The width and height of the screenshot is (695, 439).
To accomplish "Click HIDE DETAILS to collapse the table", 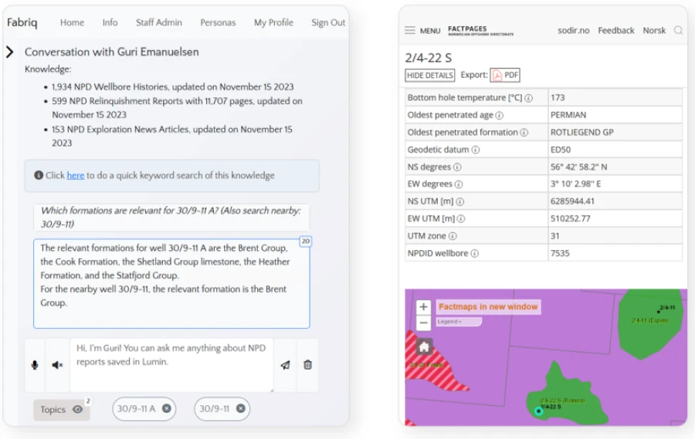I will point(429,75).
